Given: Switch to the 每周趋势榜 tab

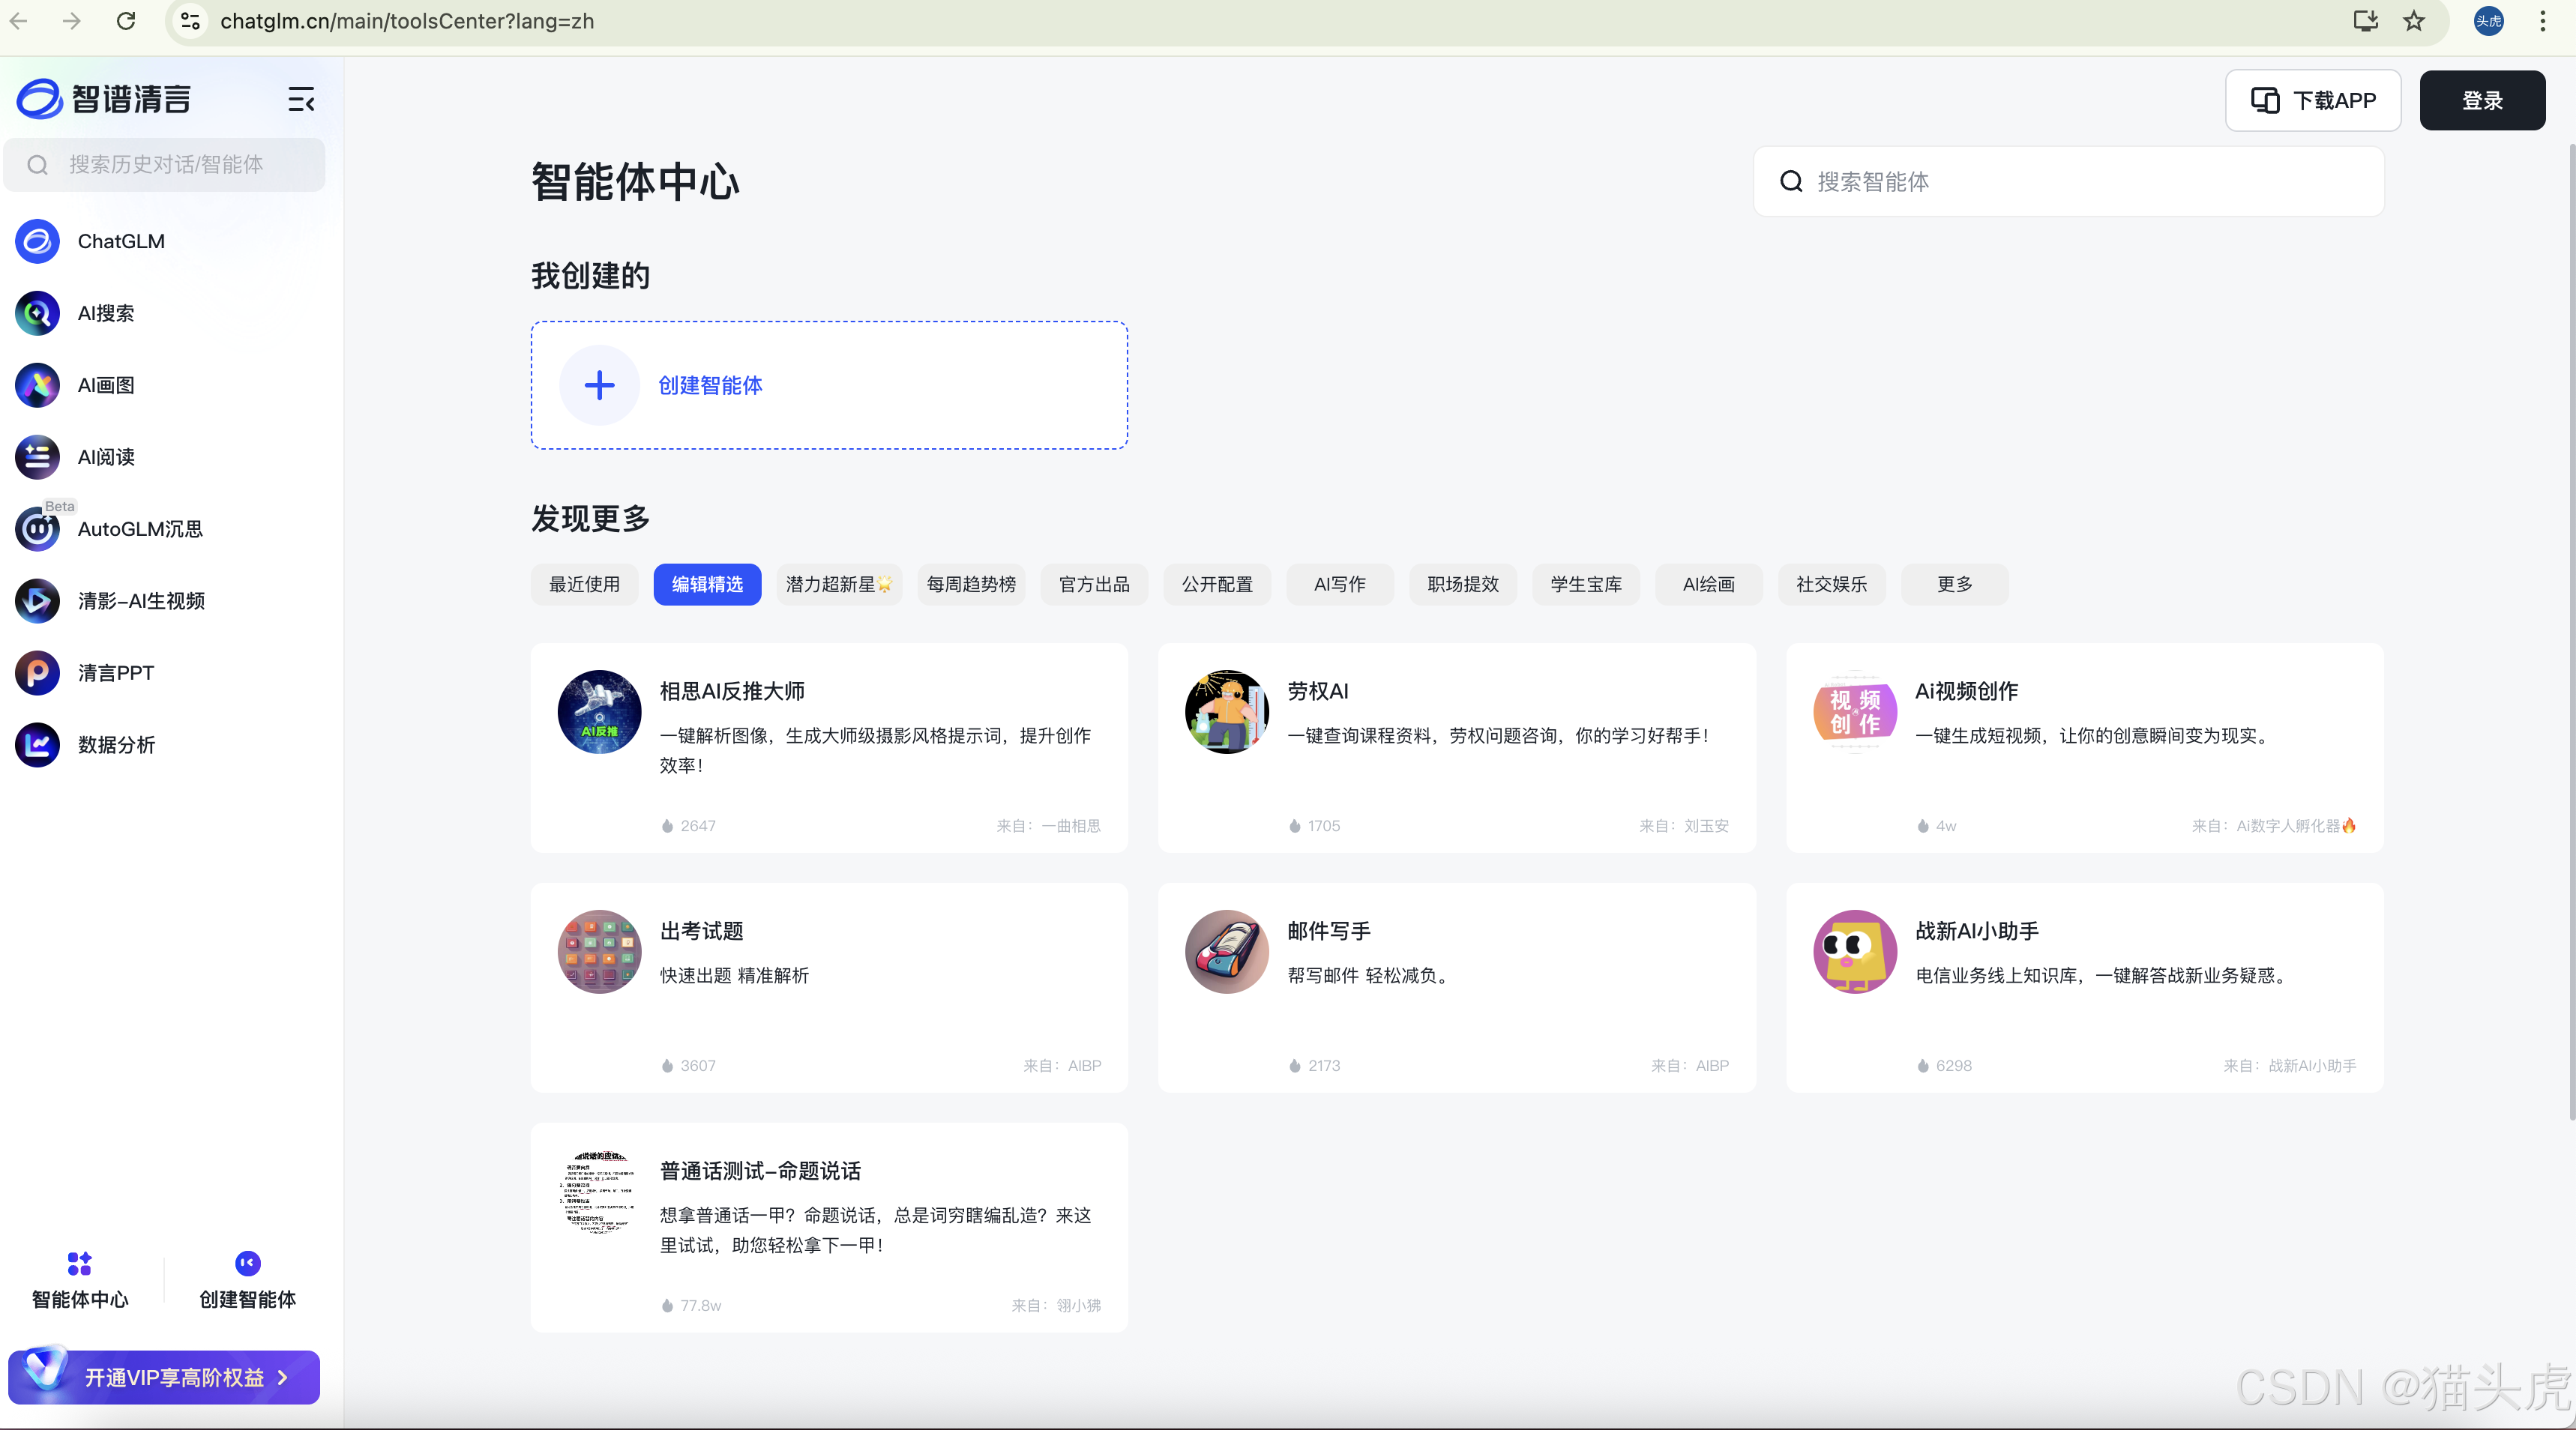Looking at the screenshot, I should [x=971, y=584].
